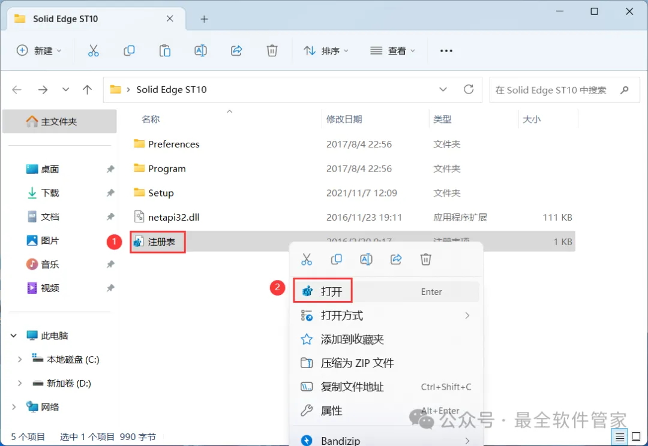Refresh the Solid Edge ST10 folder
The width and height of the screenshot is (648, 446).
point(469,89)
